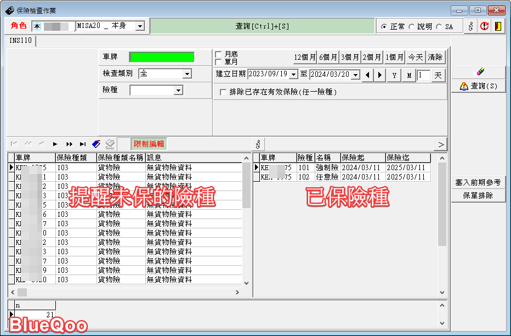Open the 檢查類別 dropdown
This screenshot has width=511, height=336.
click(187, 74)
